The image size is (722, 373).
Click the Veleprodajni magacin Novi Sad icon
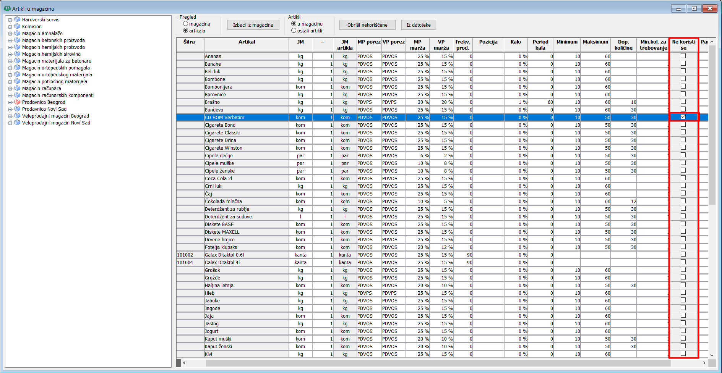point(17,123)
